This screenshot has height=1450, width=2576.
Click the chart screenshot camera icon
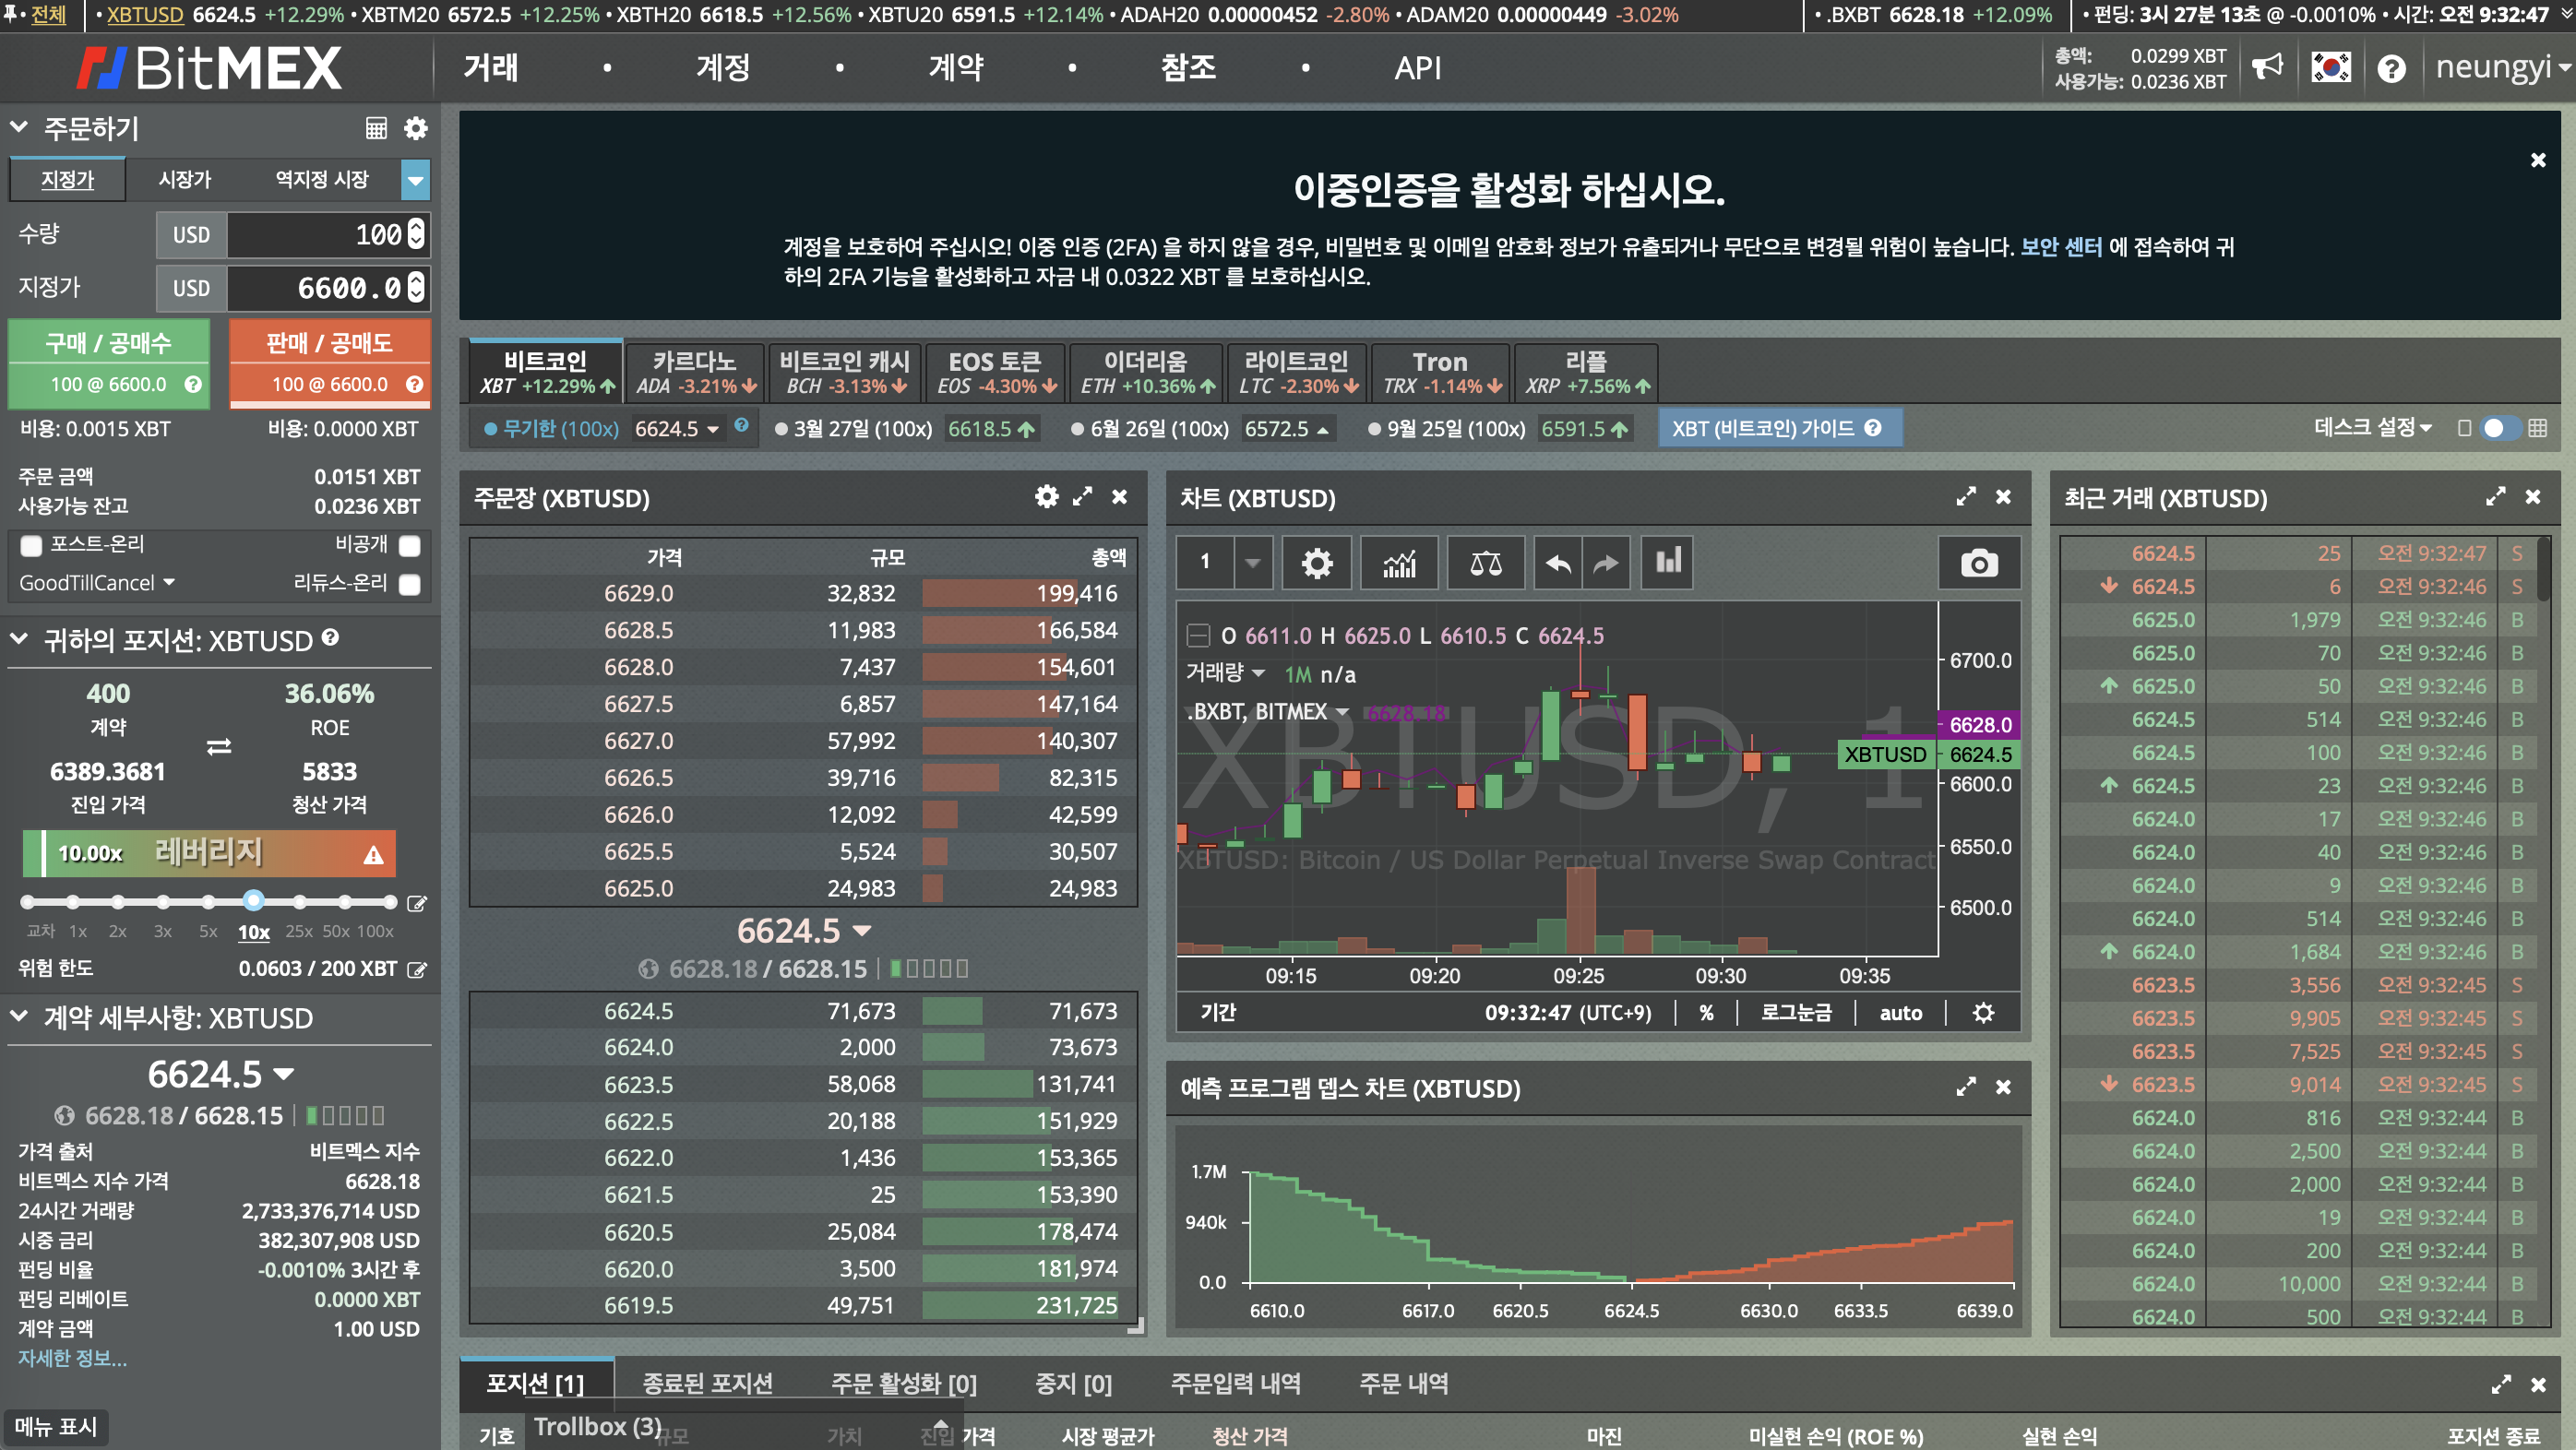click(x=1978, y=563)
